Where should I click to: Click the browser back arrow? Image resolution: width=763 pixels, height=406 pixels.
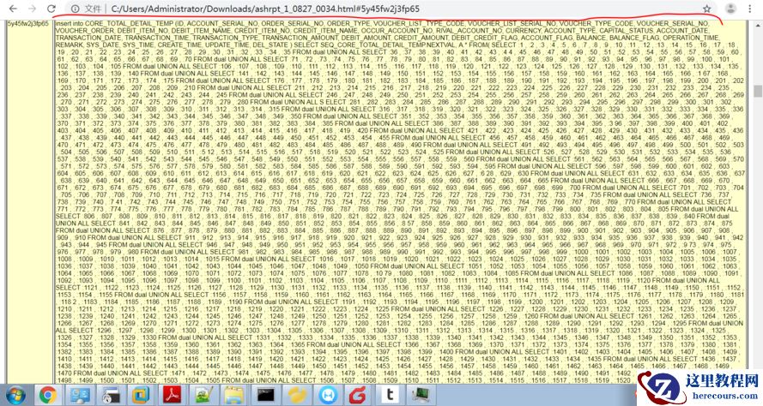coord(11,8)
